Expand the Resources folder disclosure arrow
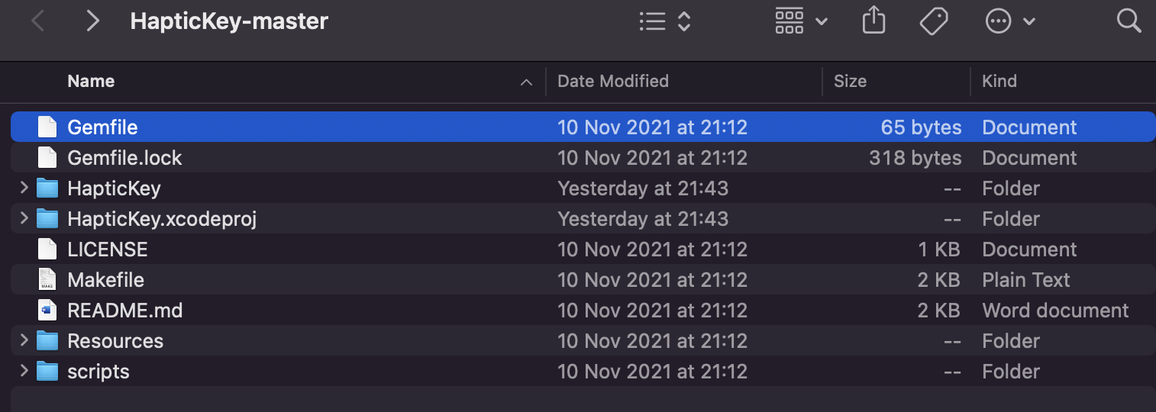The height and width of the screenshot is (412, 1156). (x=24, y=340)
